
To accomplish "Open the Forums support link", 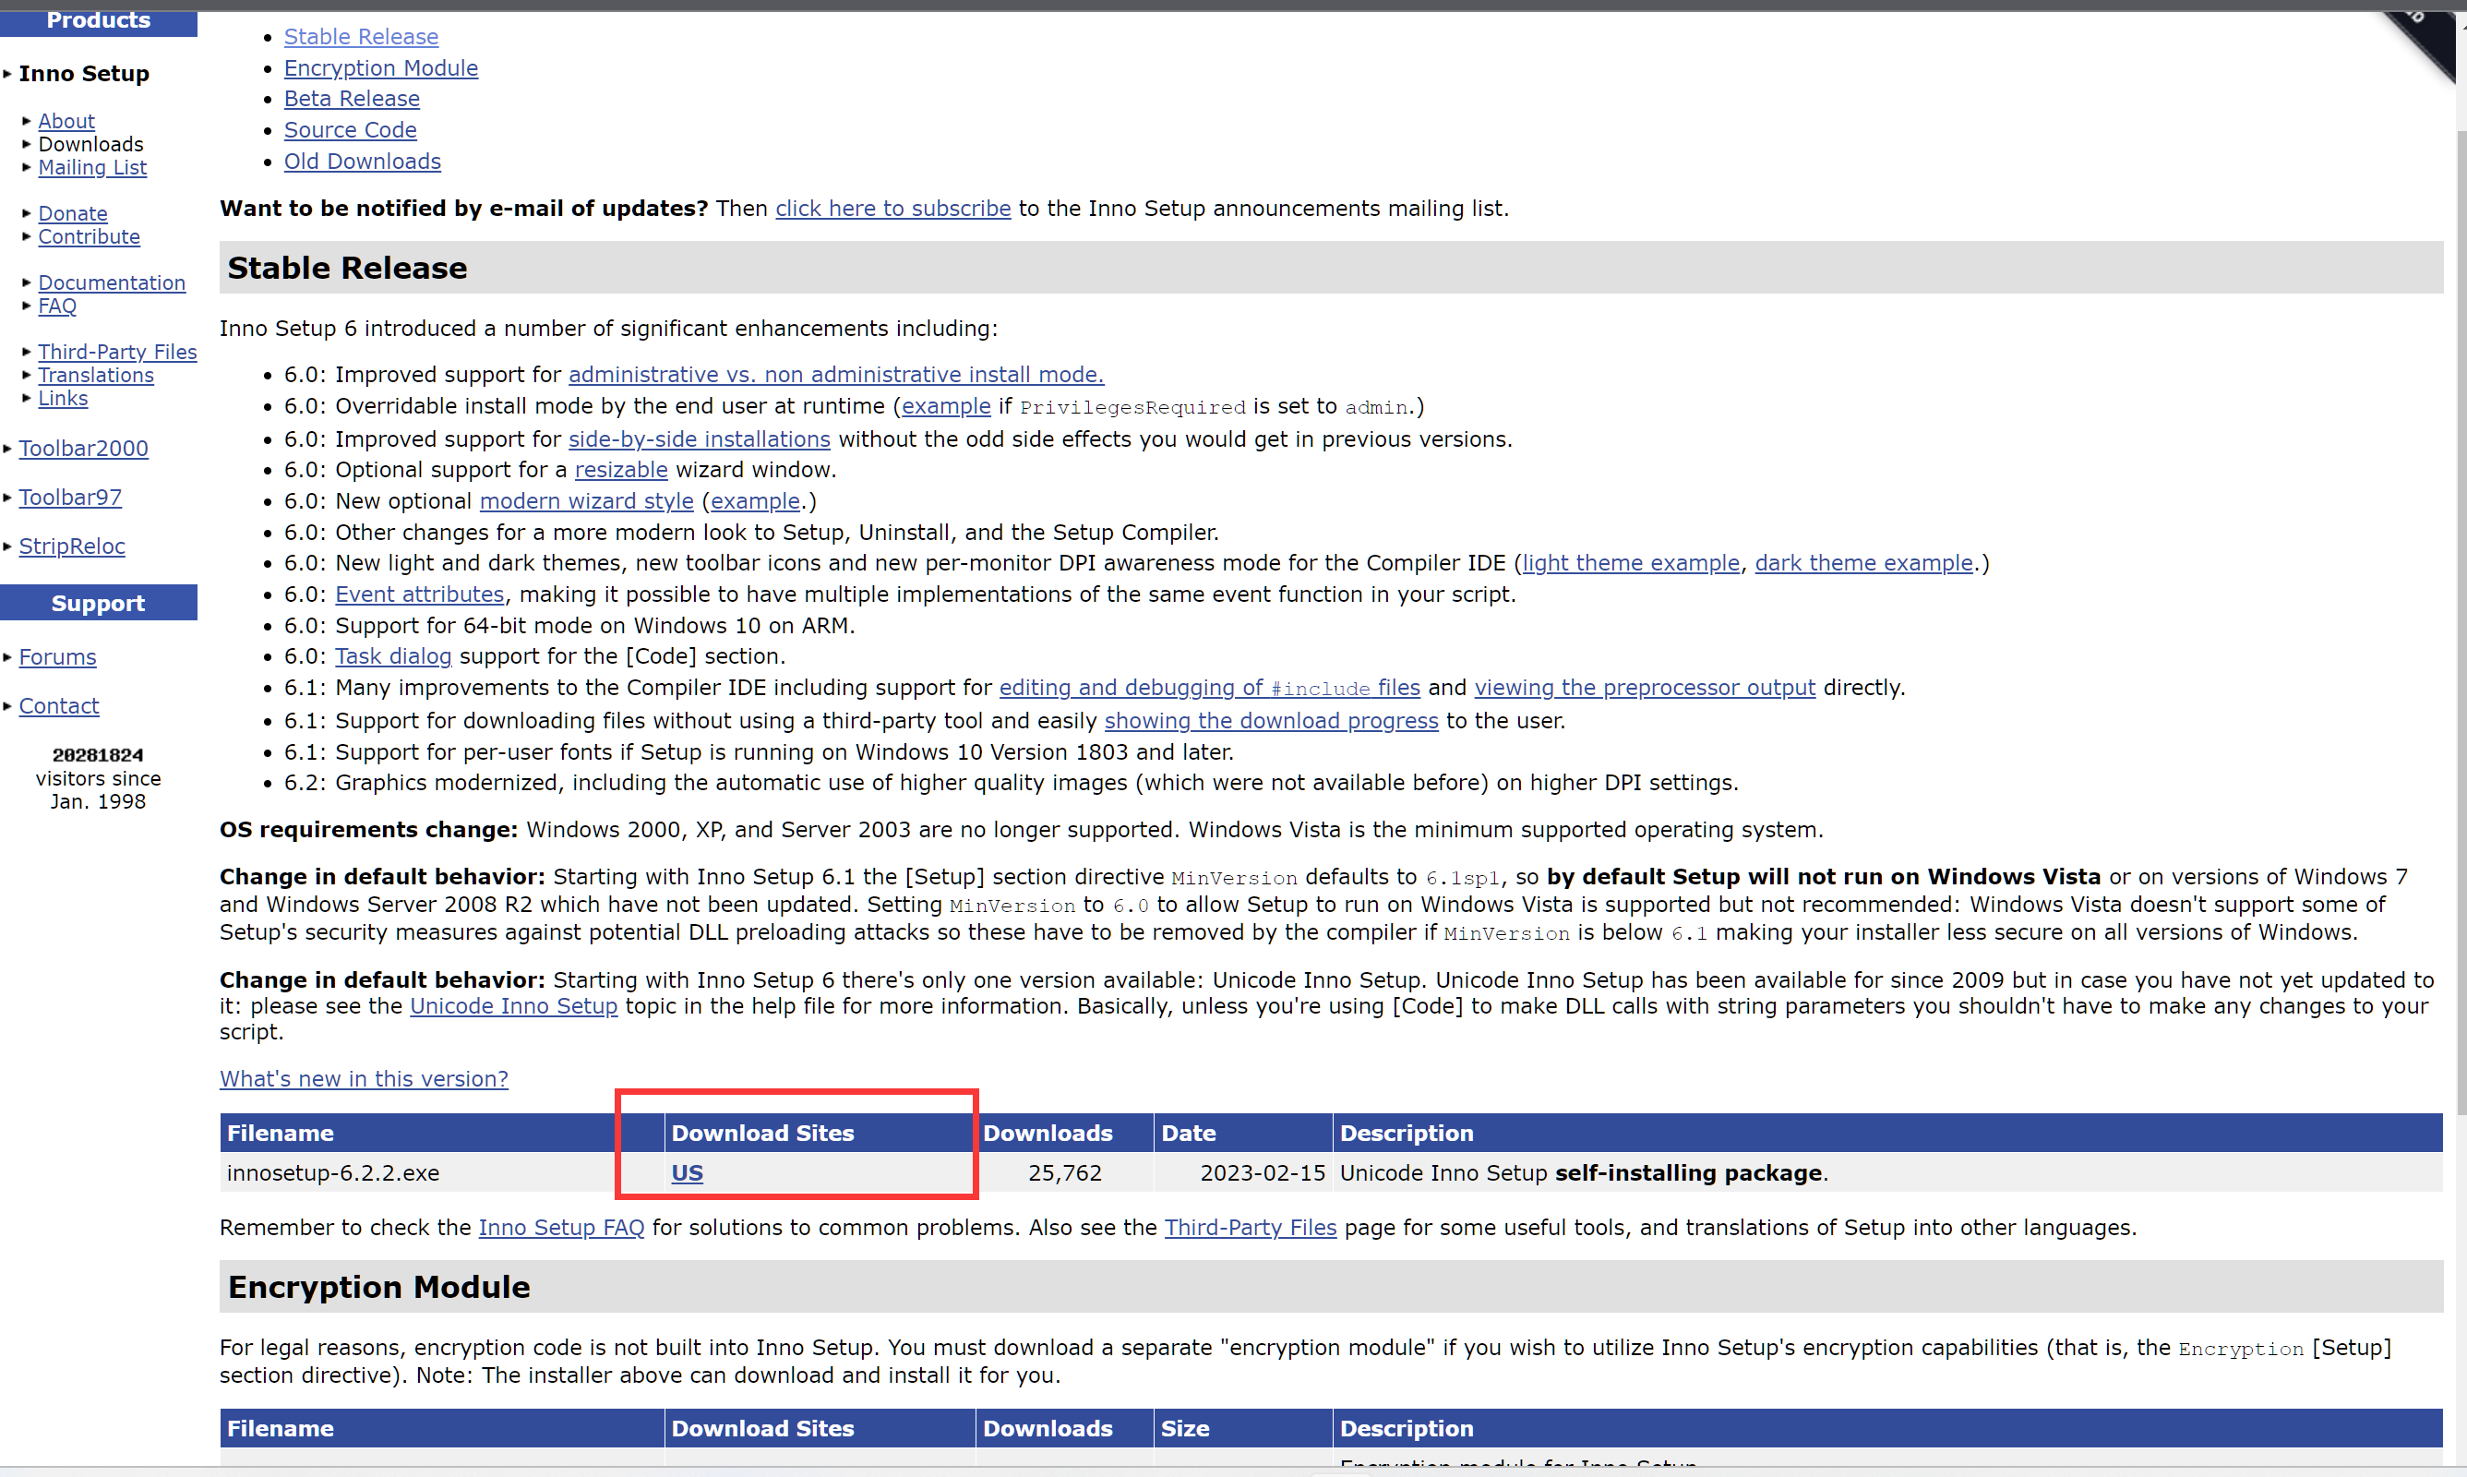I will 58,657.
